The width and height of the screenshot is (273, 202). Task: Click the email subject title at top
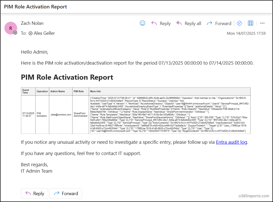tap(35, 7)
